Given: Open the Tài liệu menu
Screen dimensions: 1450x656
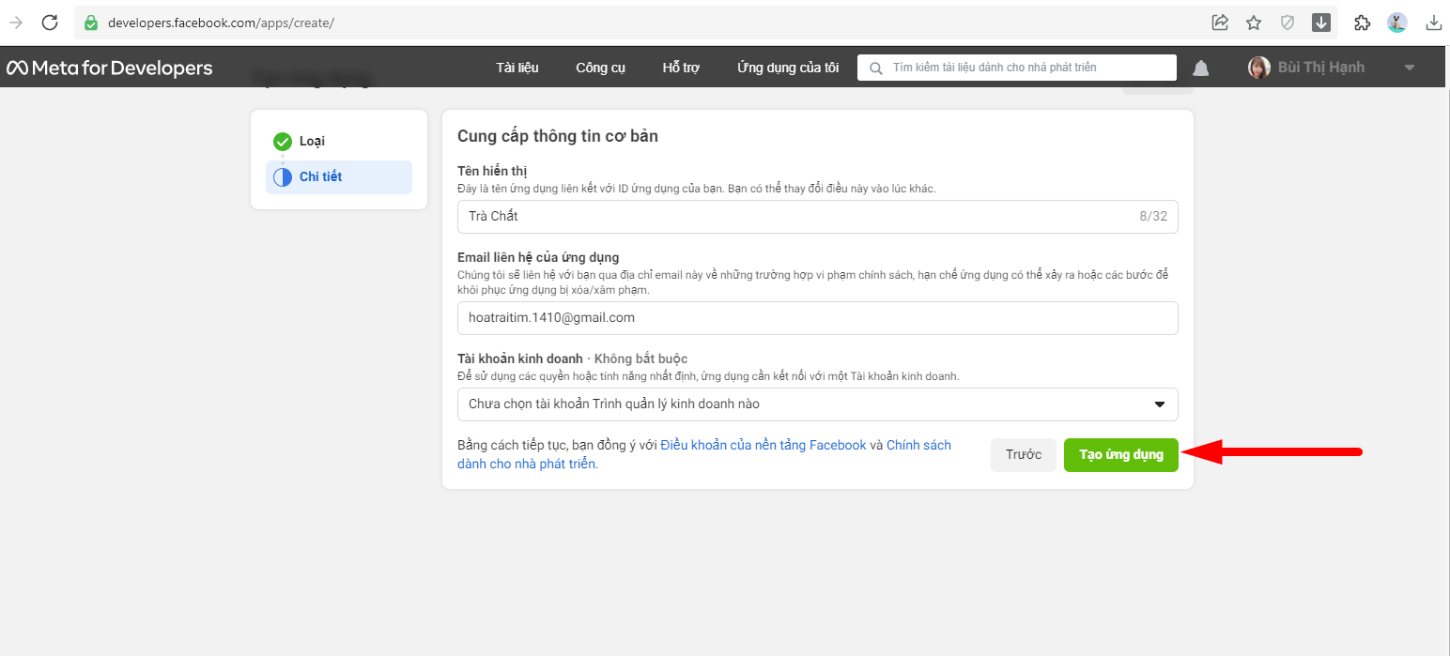Looking at the screenshot, I should pos(517,68).
